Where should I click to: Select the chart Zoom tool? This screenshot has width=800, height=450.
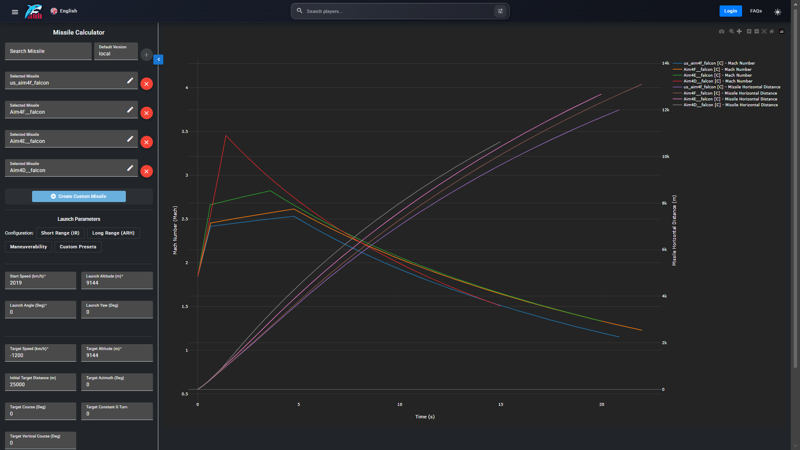click(x=731, y=31)
